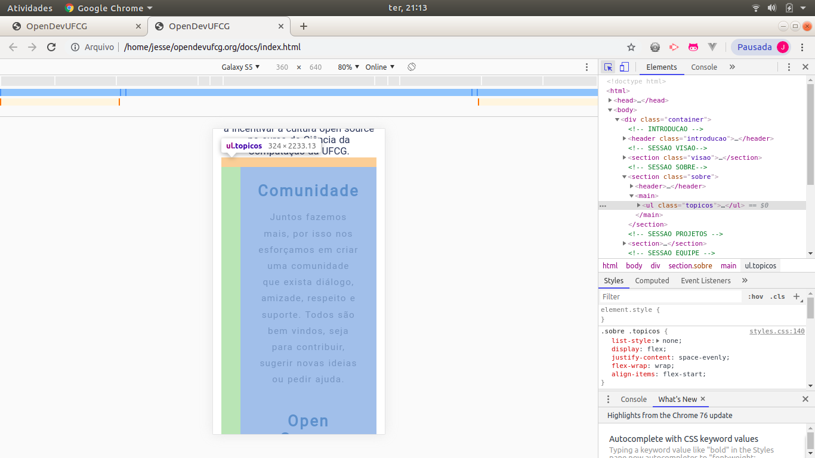Open the drawer three-dot menu
Image resolution: width=815 pixels, height=458 pixels.
(609, 399)
